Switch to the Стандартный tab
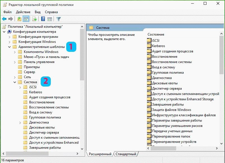The height and width of the screenshot is (163, 225). pyautogui.click(x=126, y=154)
